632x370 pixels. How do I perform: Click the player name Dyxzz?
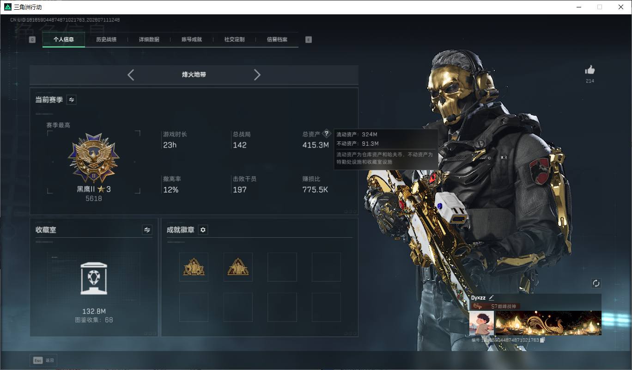tap(478, 298)
